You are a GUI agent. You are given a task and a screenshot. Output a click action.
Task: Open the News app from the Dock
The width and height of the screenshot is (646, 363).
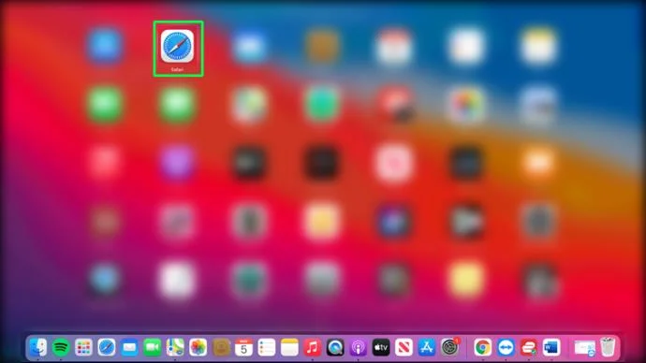(404, 348)
